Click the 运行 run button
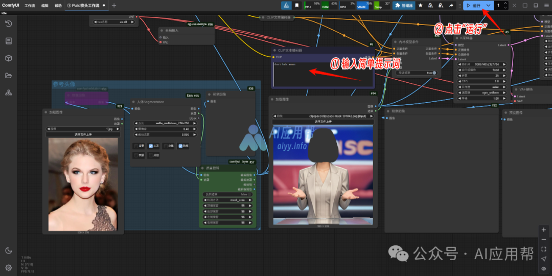The height and width of the screenshot is (276, 552). pos(473,5)
